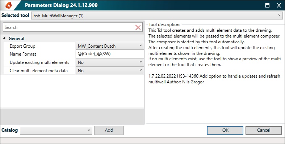Click the Selected tool label

tap(15, 16)
